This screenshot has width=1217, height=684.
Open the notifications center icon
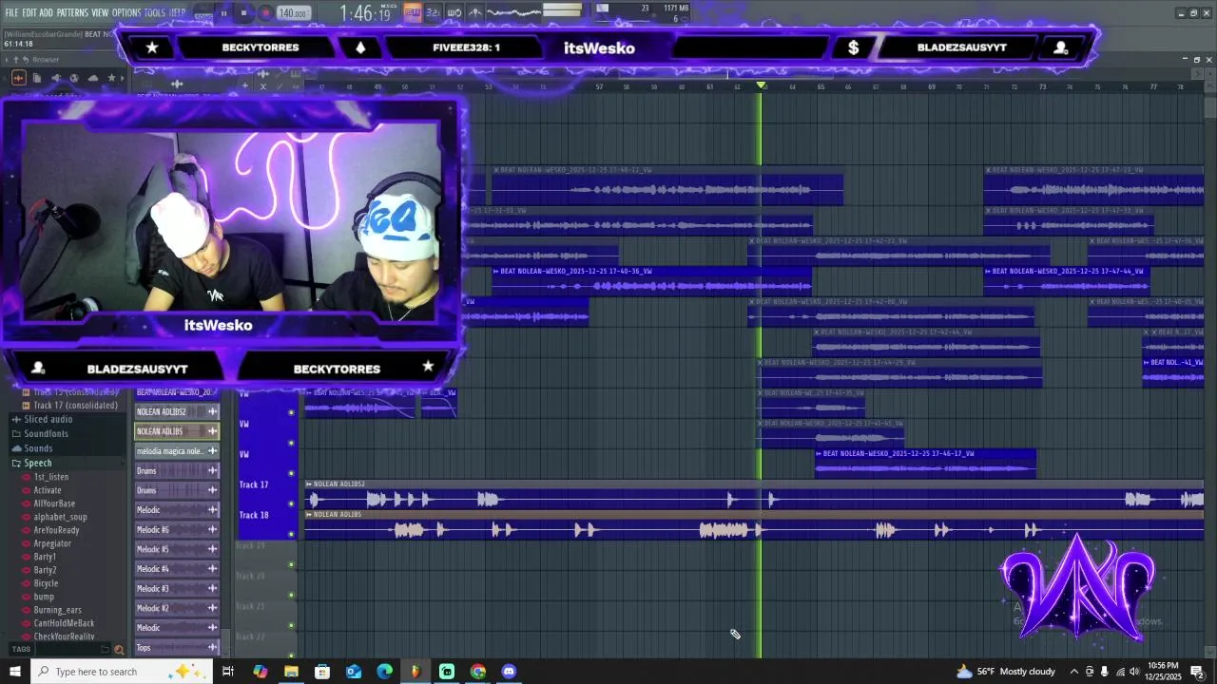[1197, 672]
